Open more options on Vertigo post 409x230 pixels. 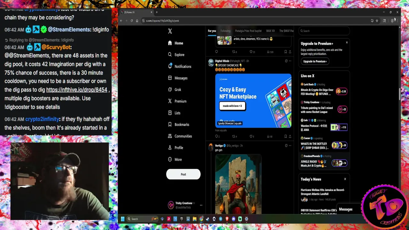click(x=290, y=145)
